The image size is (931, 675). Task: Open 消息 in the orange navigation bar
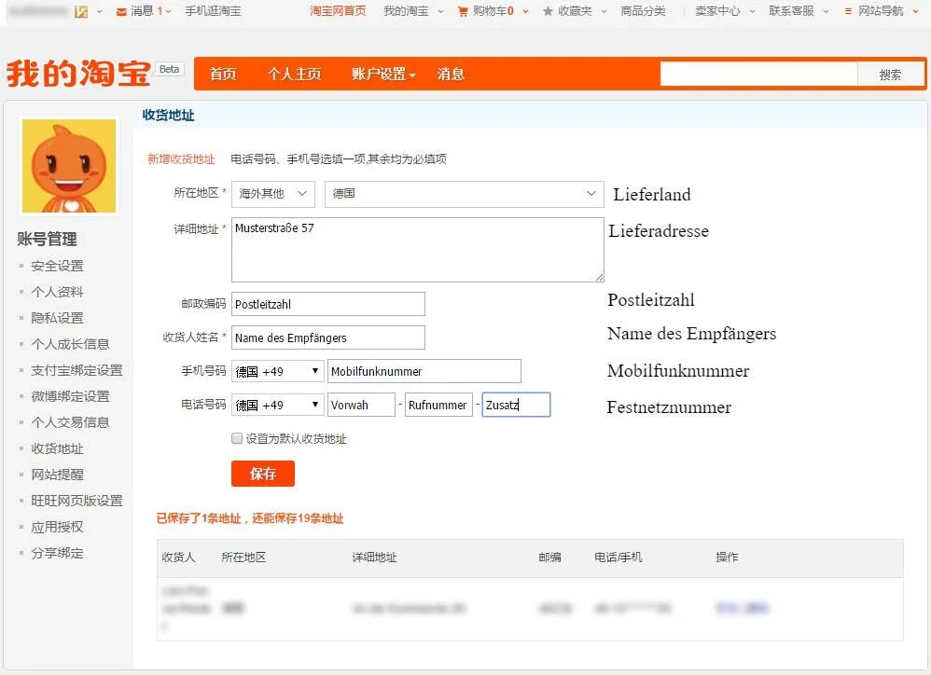(451, 75)
